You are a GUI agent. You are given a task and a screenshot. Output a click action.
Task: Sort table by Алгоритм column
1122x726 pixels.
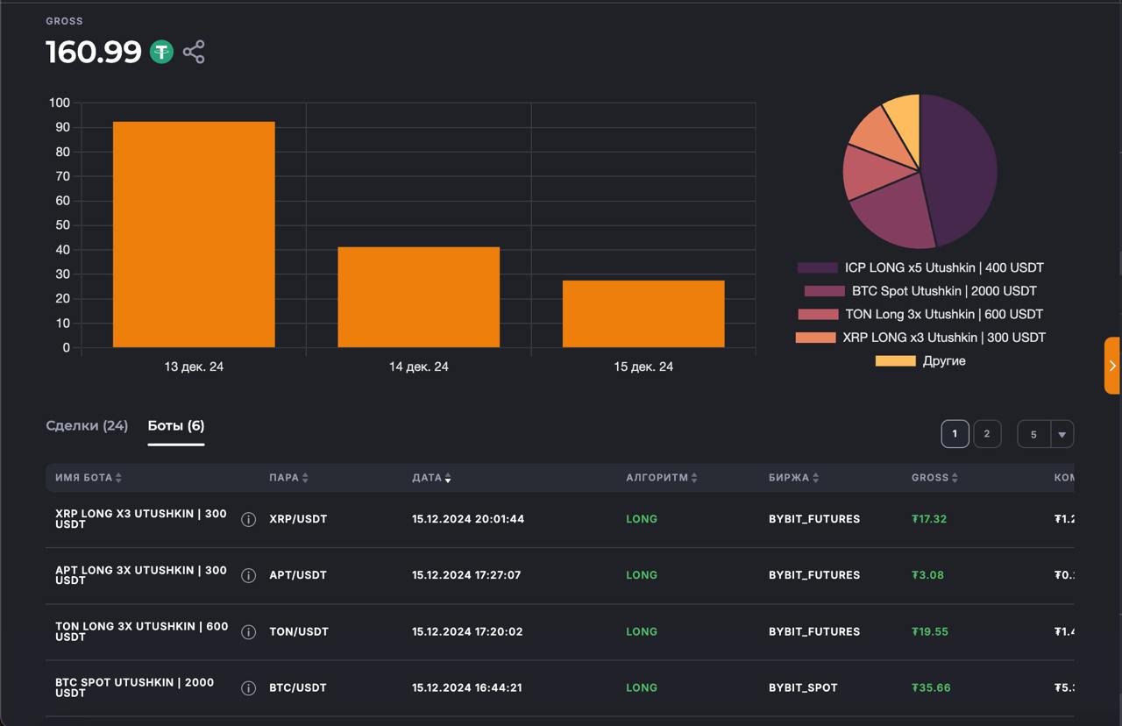coord(662,478)
